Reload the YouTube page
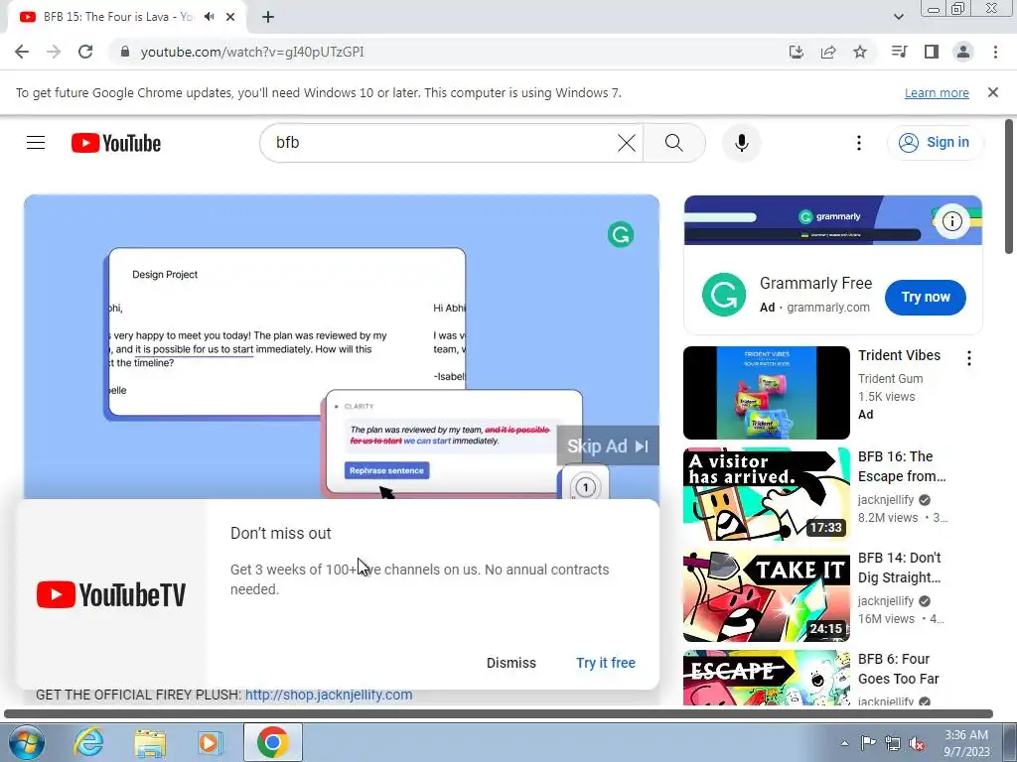This screenshot has height=762, width=1017. click(x=85, y=52)
